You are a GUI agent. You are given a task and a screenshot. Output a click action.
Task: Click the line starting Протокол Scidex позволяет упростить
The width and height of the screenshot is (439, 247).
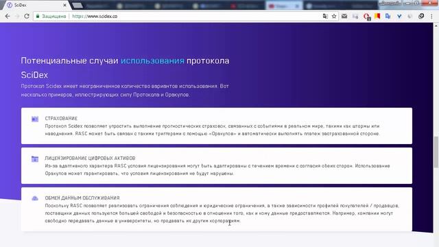click(212, 126)
